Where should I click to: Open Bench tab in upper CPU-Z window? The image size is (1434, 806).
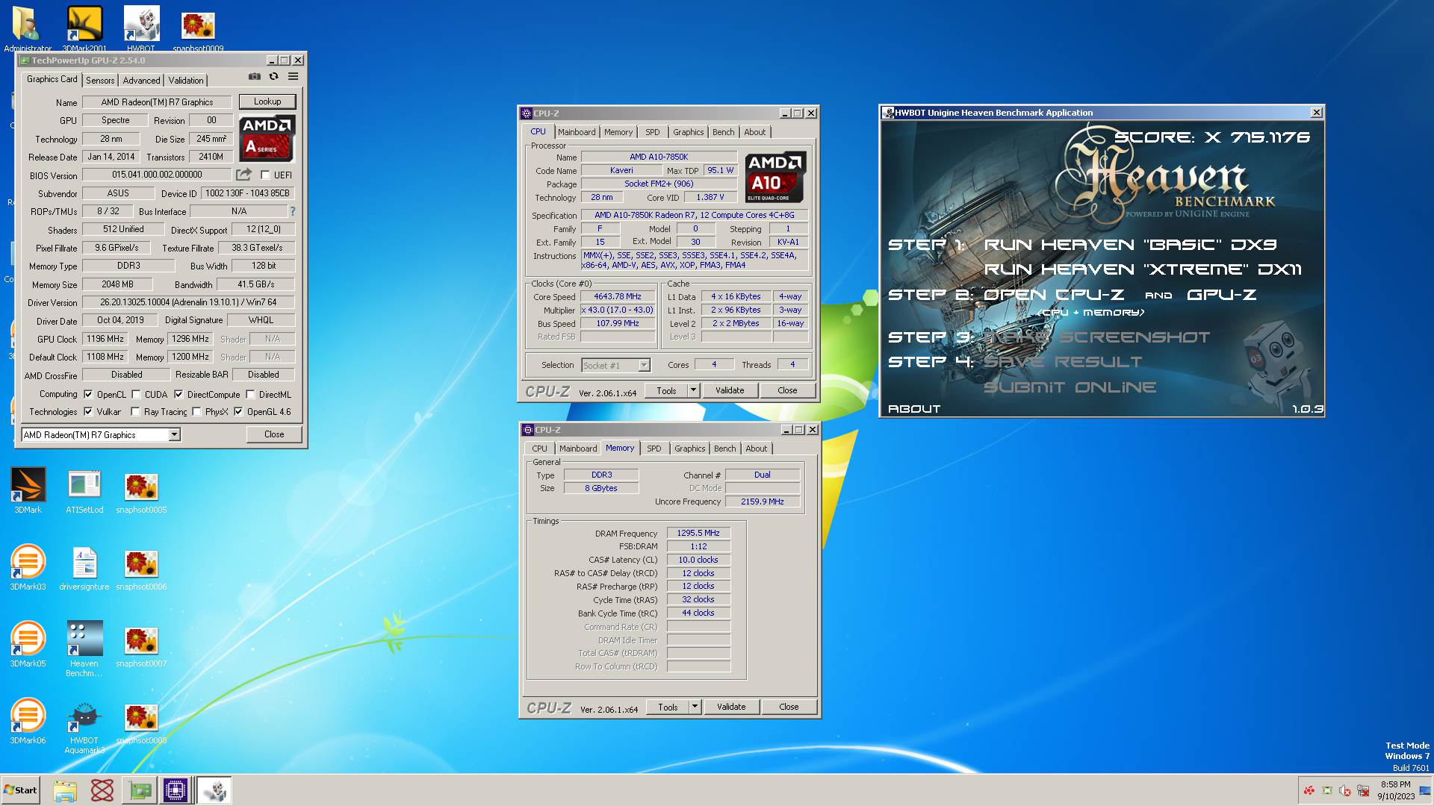[x=723, y=132]
